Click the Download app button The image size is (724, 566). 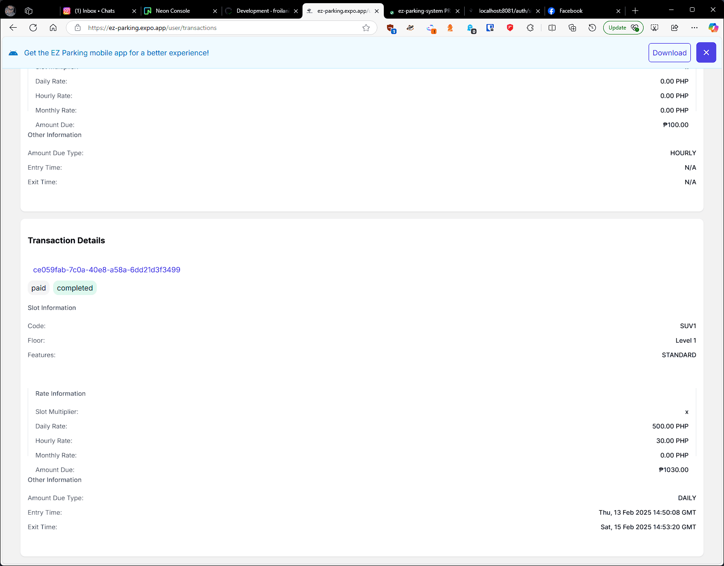(x=669, y=53)
